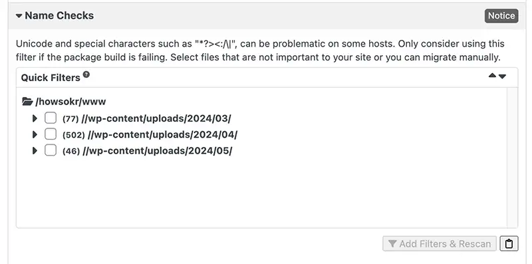This screenshot has width=532, height=264.
Task: Click the down arrow in Quick Filters header
Action: pos(503,76)
